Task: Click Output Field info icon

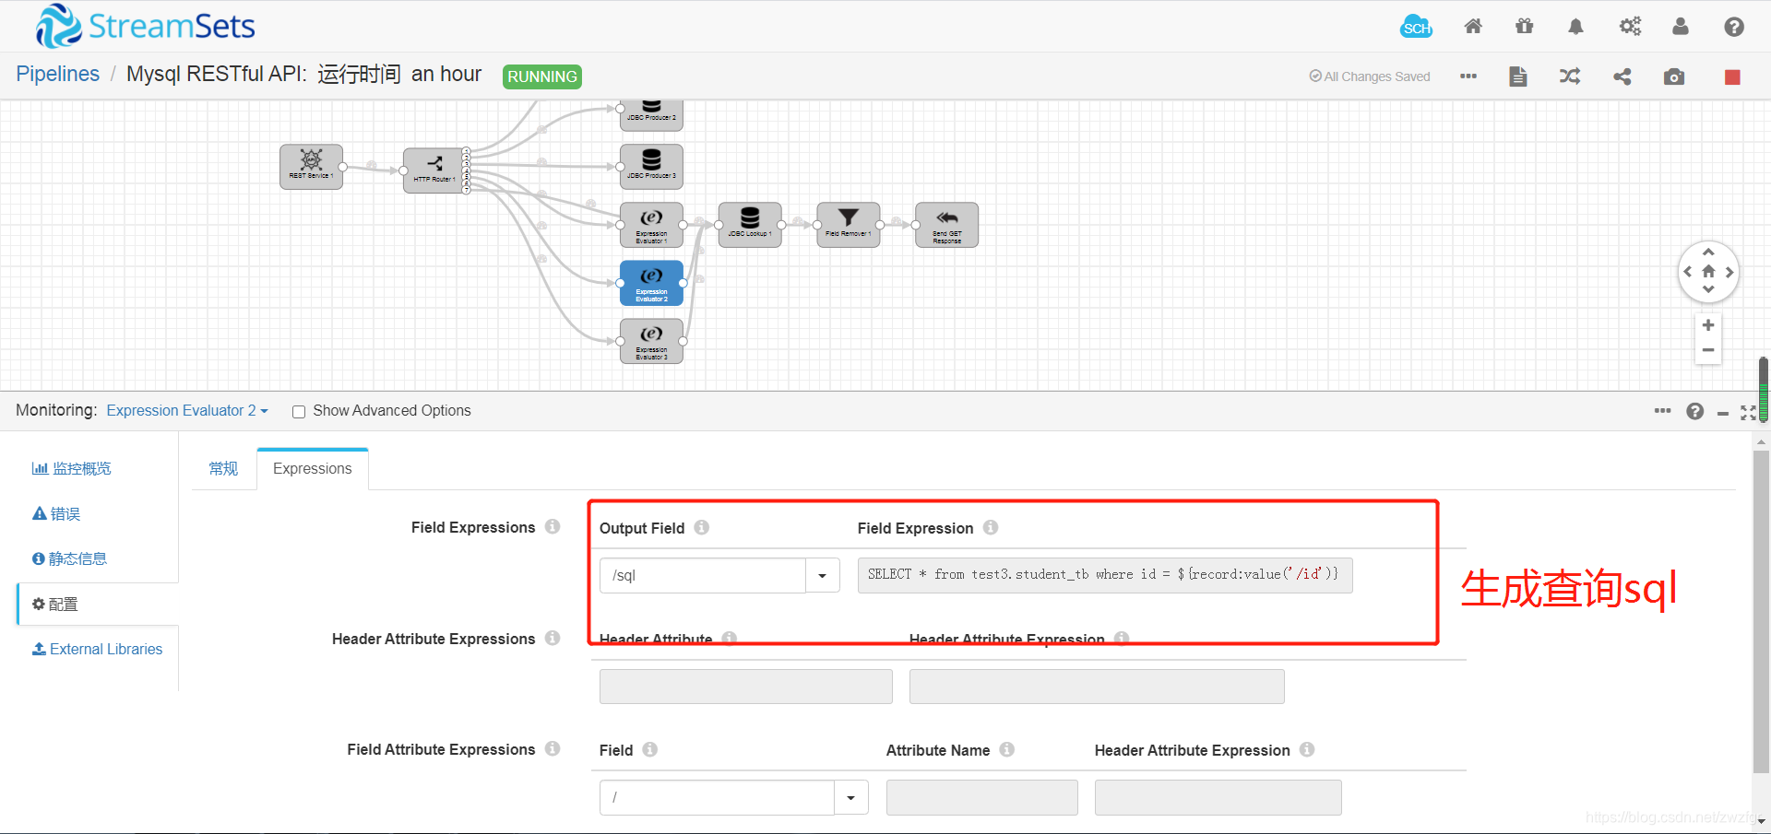Action: pos(702,527)
